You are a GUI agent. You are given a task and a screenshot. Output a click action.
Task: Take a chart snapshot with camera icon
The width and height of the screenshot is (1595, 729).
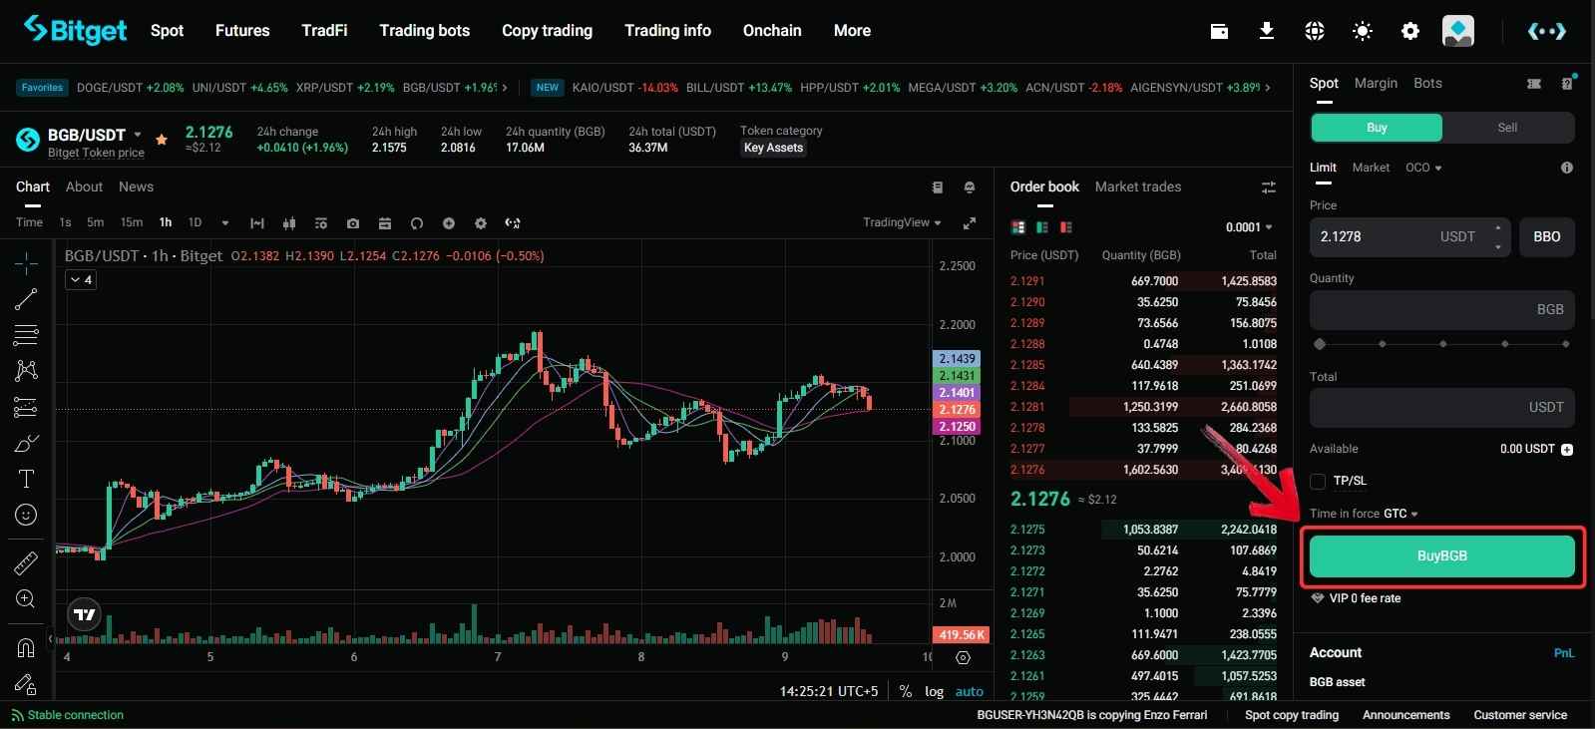[353, 223]
